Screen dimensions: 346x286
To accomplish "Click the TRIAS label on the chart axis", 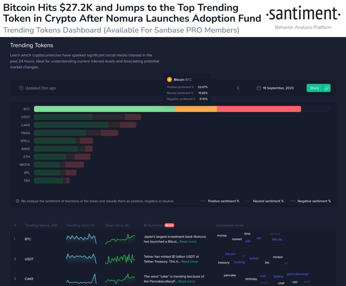I will pyautogui.click(x=25, y=133).
